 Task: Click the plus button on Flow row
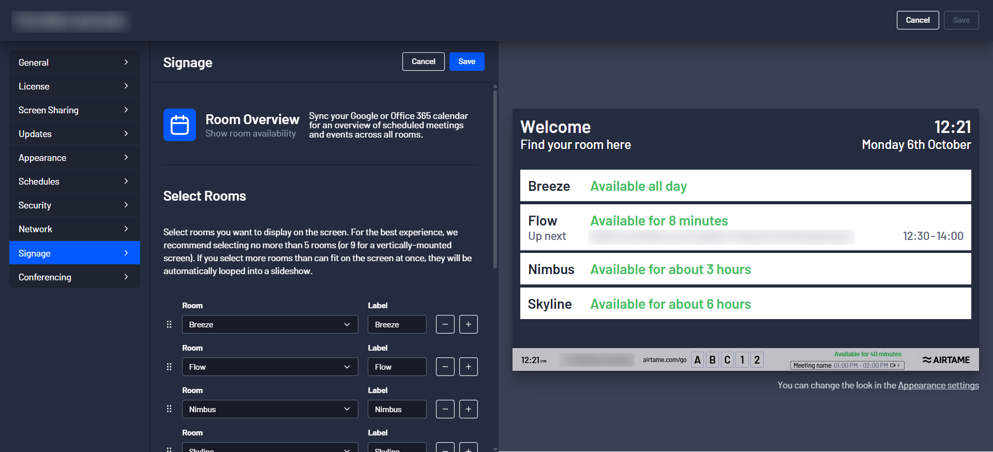click(x=468, y=367)
